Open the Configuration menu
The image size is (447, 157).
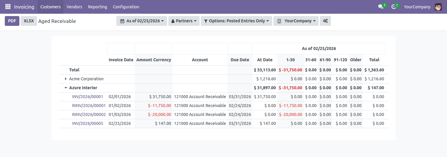point(126,7)
